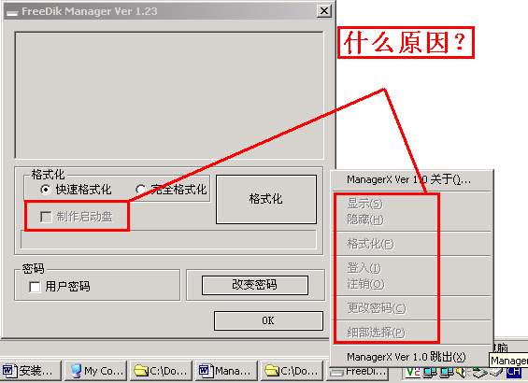Open the My Computer taskbar button
The height and width of the screenshot is (383, 528).
click(95, 371)
